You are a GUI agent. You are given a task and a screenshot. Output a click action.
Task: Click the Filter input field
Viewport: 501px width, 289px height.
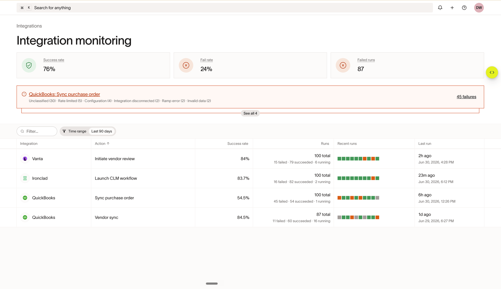coord(37,131)
